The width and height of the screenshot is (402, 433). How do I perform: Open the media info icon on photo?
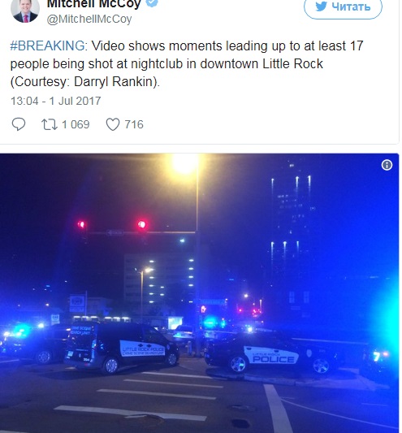(x=387, y=165)
